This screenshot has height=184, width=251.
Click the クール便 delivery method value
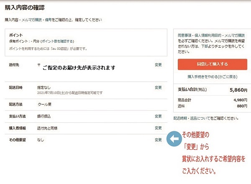[44, 104]
